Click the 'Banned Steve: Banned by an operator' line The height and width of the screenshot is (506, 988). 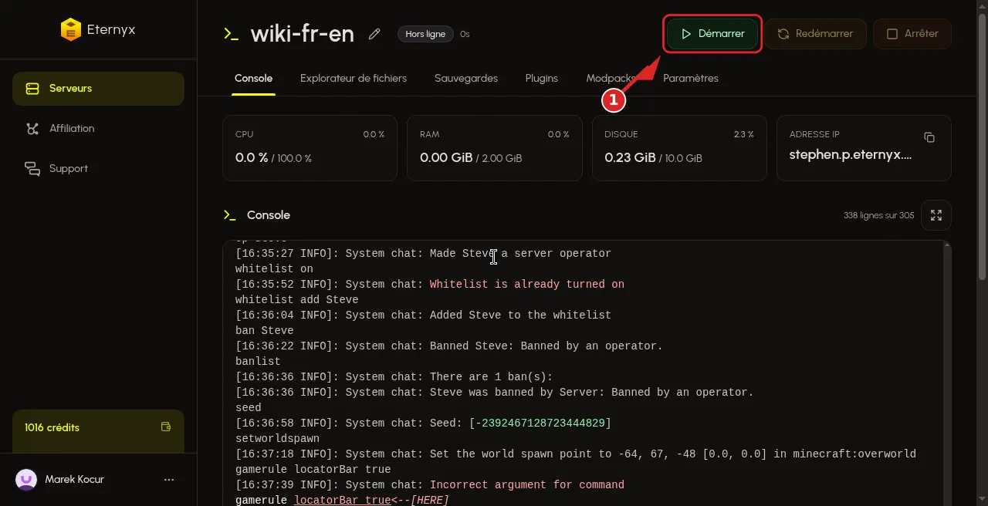[449, 346]
